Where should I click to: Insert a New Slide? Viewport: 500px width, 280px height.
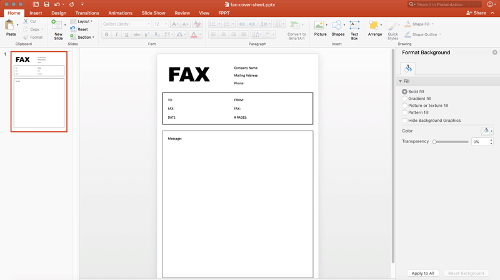click(58, 28)
